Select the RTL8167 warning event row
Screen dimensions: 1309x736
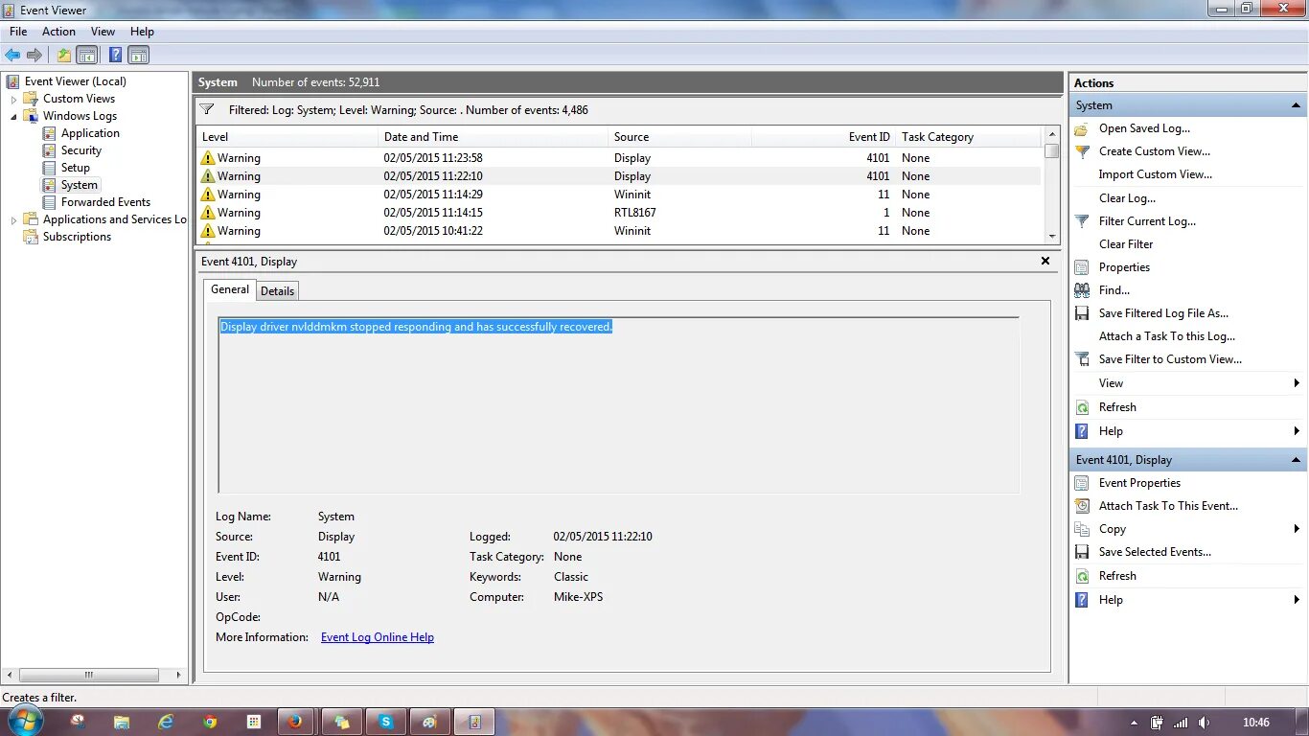[618, 213]
